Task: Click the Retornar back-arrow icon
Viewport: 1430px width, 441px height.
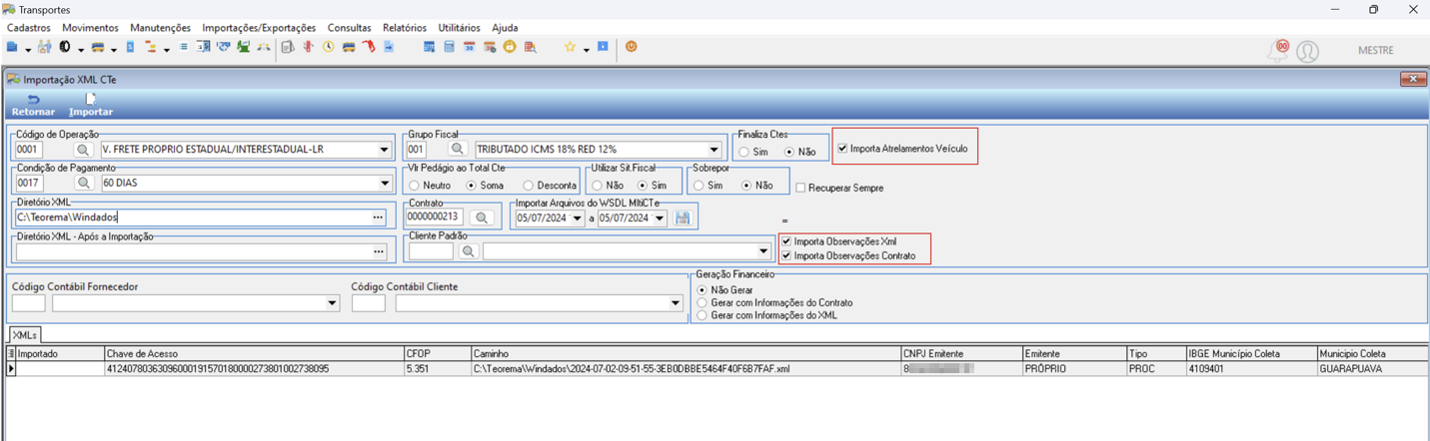Action: tap(33, 99)
